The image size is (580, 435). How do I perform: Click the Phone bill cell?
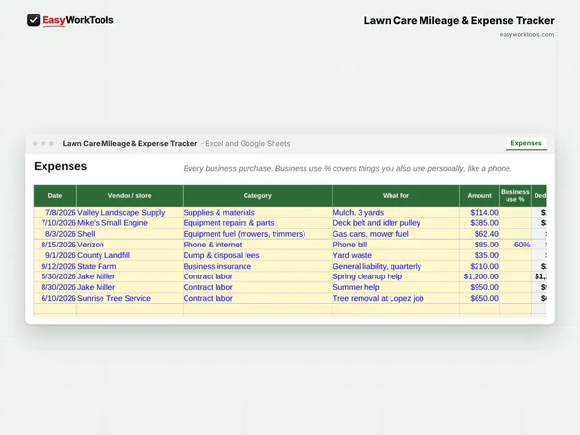395,245
